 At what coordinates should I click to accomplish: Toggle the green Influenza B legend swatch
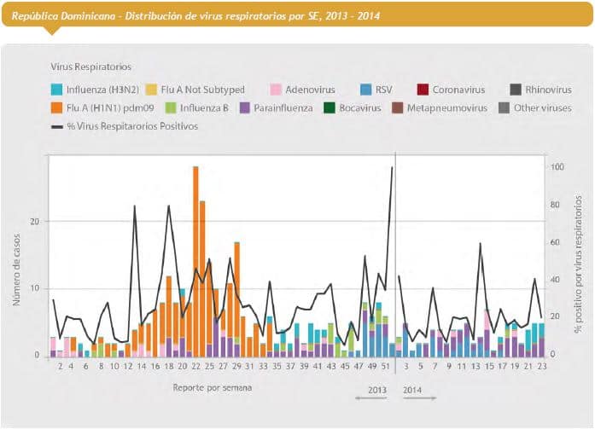(169, 108)
